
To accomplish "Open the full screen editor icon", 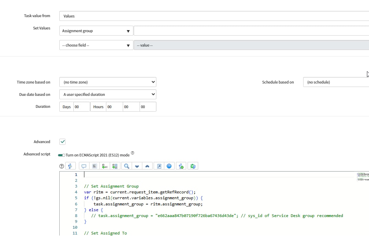I will 159,166.
